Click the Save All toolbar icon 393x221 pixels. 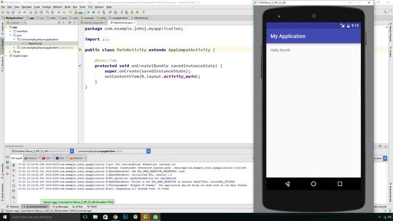pyautogui.click(x=8, y=12)
